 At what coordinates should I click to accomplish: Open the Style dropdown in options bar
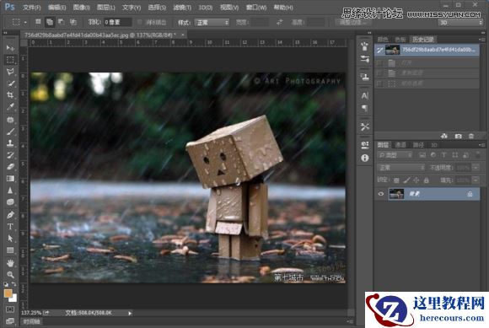click(212, 23)
